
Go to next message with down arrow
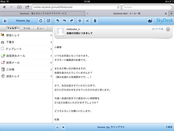[63, 127]
